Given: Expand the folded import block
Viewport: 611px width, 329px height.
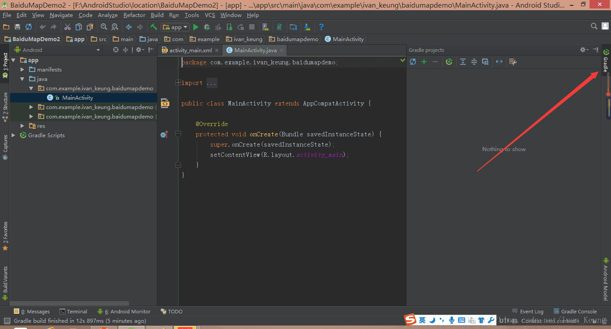Looking at the screenshot, I should click(178, 83).
